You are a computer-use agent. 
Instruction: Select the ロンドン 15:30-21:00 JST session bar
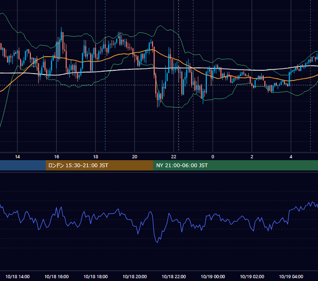tap(99, 165)
